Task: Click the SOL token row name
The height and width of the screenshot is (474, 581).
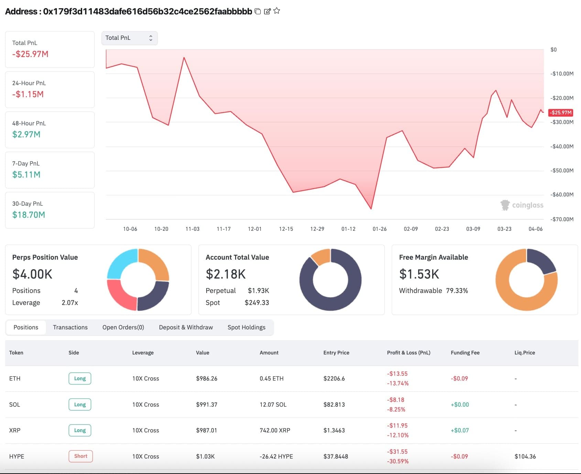Action: pos(15,405)
